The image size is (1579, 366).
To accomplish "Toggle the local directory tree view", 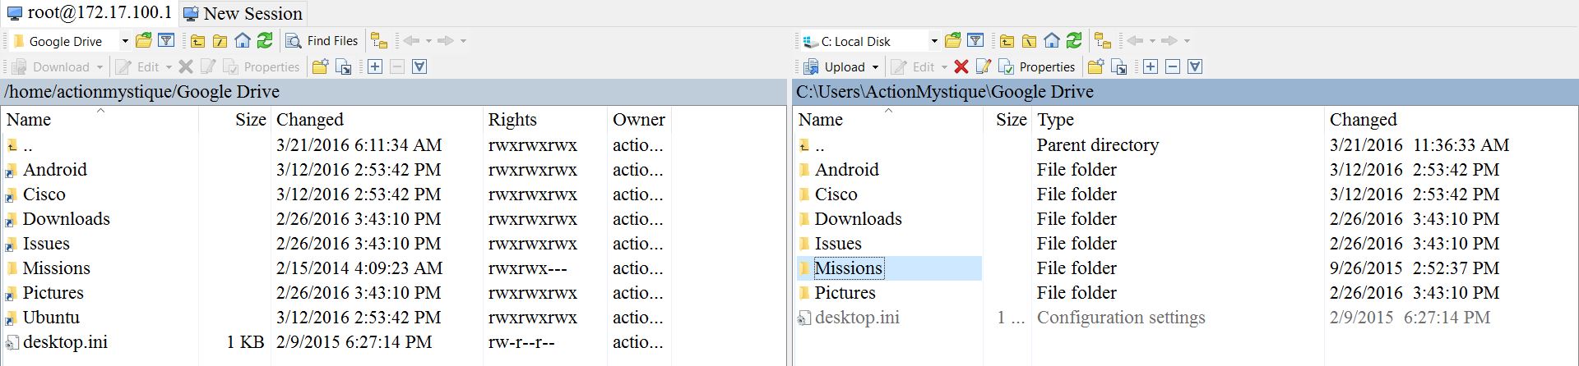I will 1103,40.
